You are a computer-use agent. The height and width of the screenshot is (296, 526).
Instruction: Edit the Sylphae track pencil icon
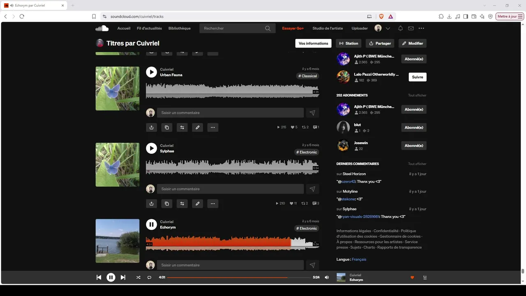pos(198,203)
